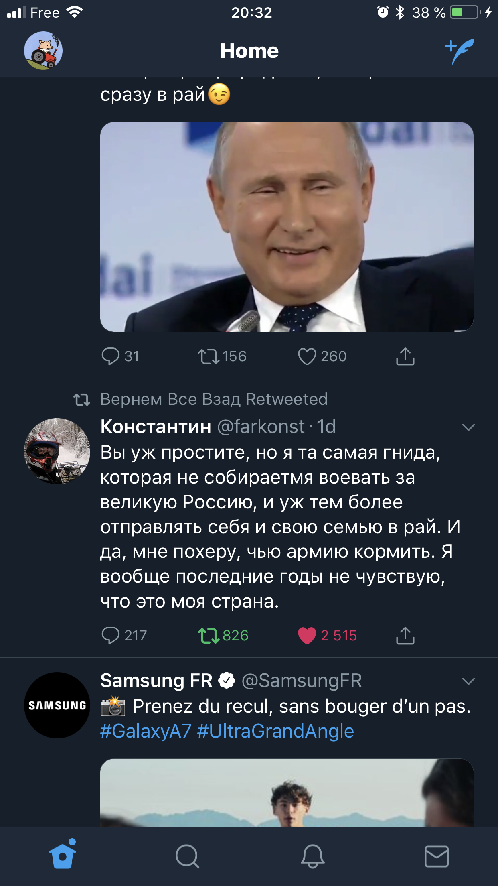Screen dimensions: 498x886
Task: Open the Samsung FR profile picture
Action: 57,705
